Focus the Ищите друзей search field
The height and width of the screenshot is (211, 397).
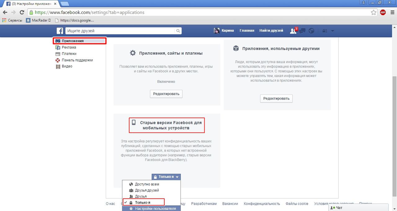(x=120, y=31)
